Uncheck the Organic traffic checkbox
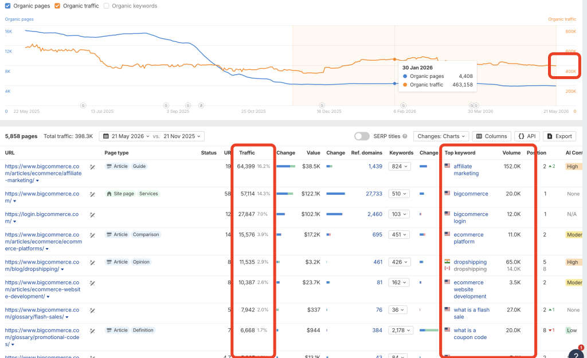Screen dimensions: 587x358 [57, 6]
